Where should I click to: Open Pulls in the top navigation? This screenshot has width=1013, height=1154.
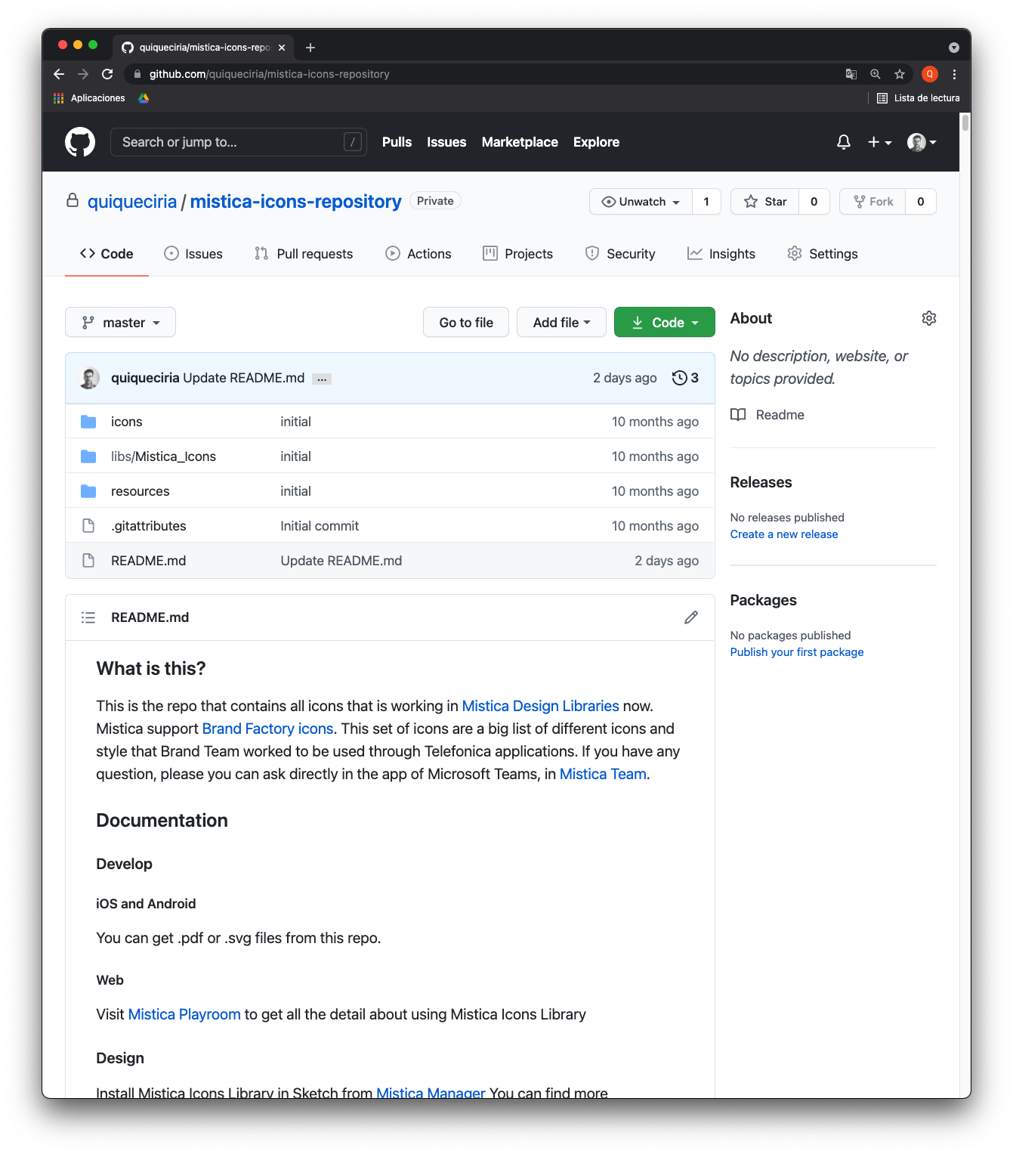click(x=397, y=142)
